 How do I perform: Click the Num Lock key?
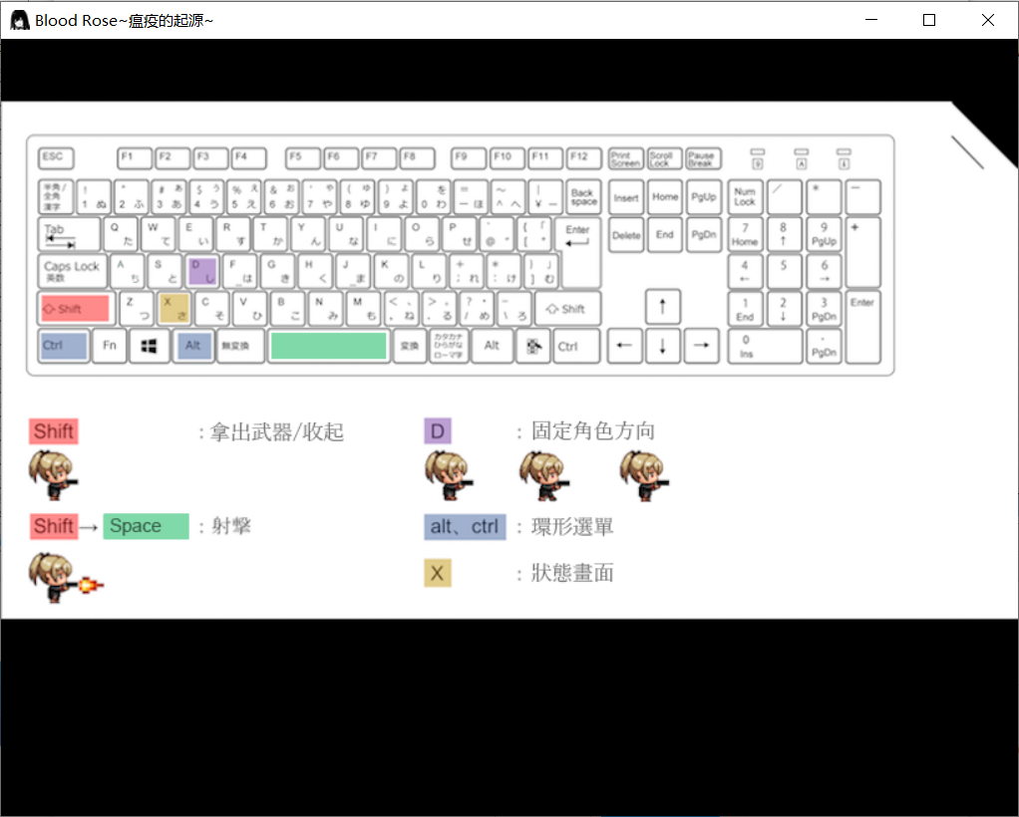coord(745,197)
